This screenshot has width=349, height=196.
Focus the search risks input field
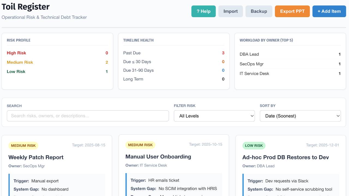88,116
